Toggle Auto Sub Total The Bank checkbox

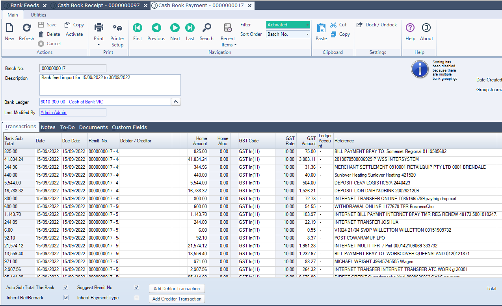click(x=66, y=288)
